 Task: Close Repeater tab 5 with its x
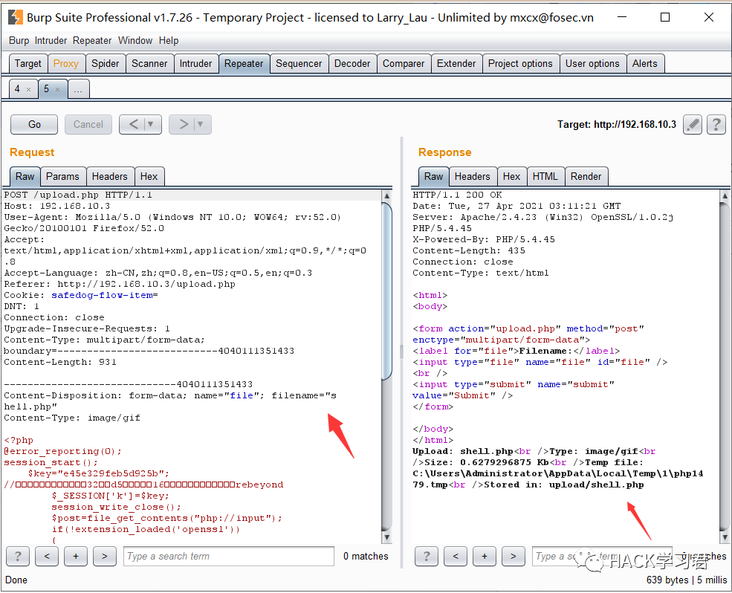click(57, 89)
